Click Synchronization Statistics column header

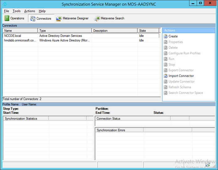26,118
